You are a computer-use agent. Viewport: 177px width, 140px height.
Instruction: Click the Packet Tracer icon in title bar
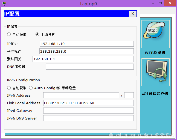pos(4,4)
